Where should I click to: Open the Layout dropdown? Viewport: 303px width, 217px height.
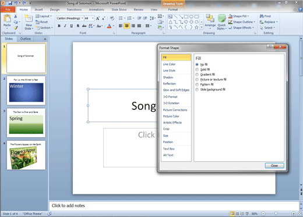[x=44, y=16]
